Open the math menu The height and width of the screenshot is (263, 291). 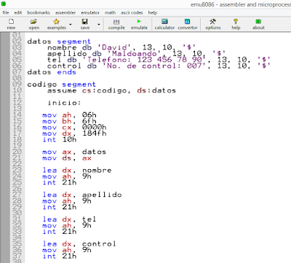[x=110, y=12]
